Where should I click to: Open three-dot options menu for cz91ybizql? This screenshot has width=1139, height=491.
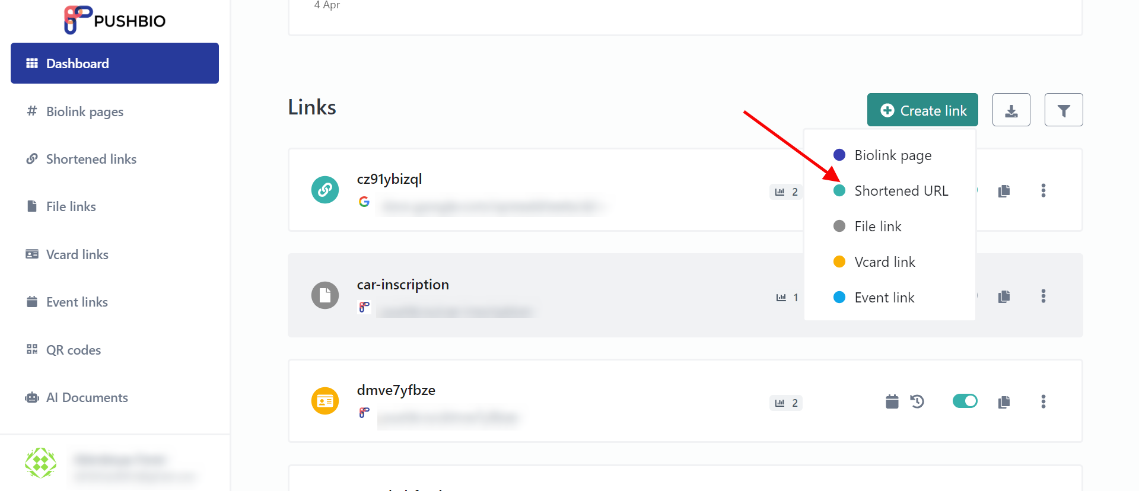(1043, 190)
